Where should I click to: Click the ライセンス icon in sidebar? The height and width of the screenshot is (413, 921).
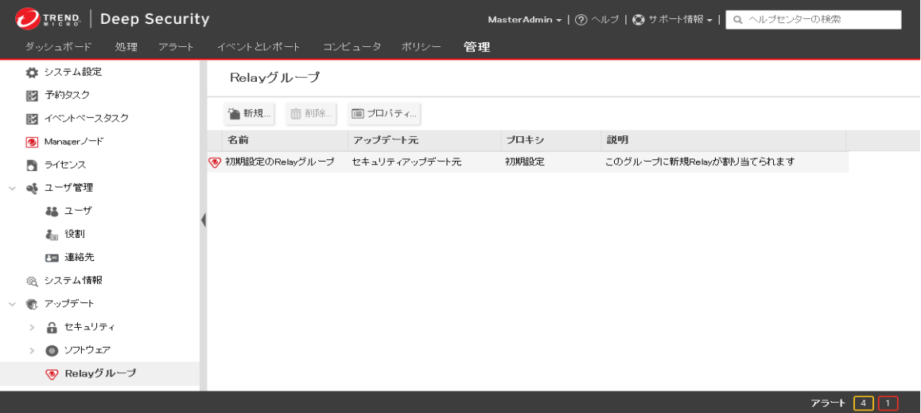coord(32,165)
